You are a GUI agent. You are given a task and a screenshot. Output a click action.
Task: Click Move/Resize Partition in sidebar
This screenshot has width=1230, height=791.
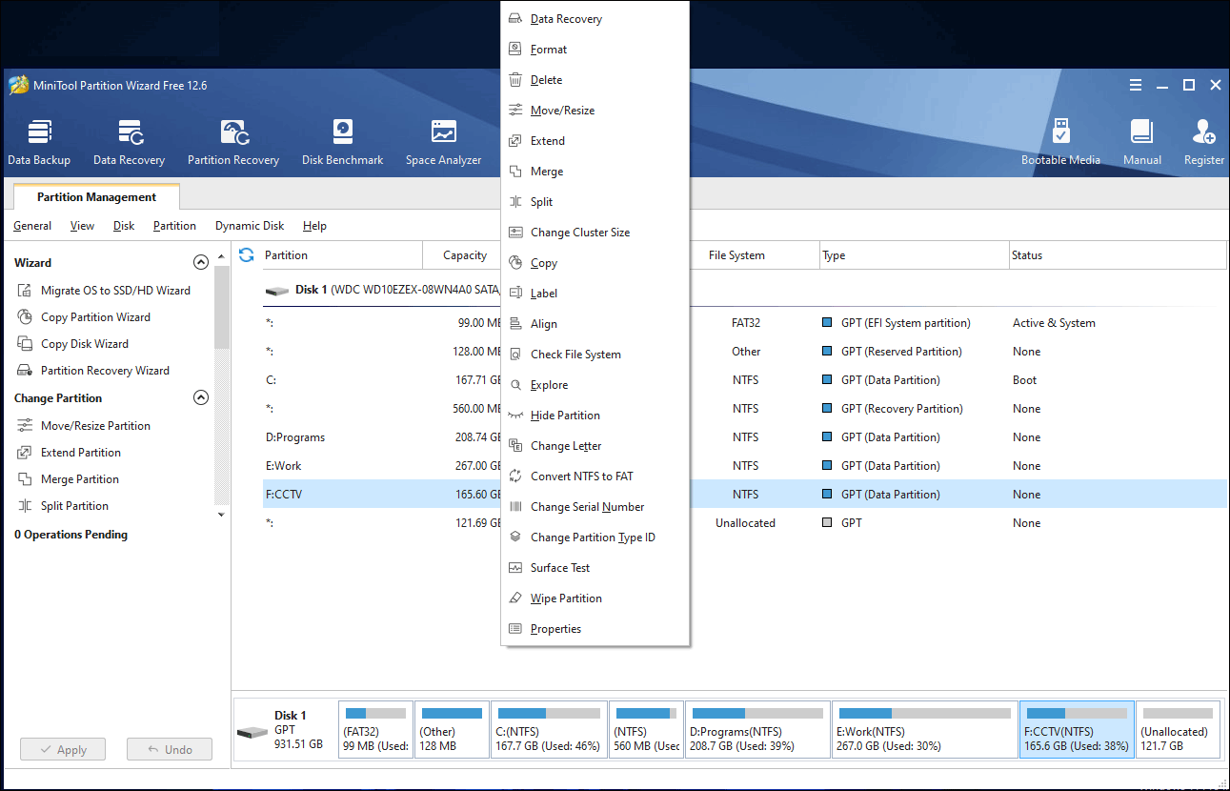pyautogui.click(x=84, y=426)
